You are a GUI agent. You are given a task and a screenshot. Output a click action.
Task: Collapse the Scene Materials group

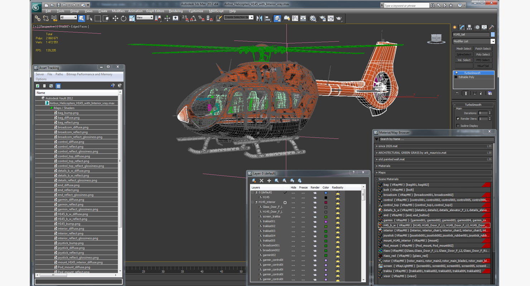pos(377,179)
